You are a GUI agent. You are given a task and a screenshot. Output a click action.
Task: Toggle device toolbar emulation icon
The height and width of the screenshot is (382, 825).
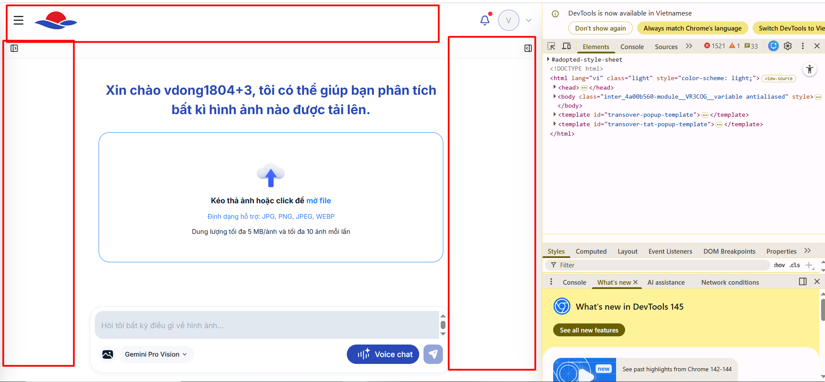(x=567, y=46)
